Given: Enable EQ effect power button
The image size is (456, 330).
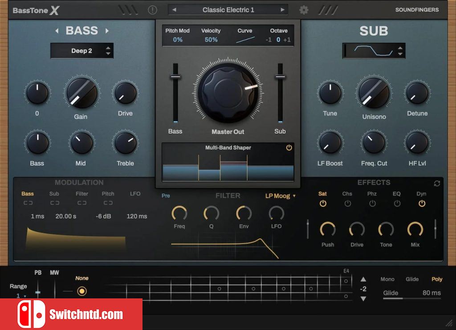Looking at the screenshot, I should point(397,204).
